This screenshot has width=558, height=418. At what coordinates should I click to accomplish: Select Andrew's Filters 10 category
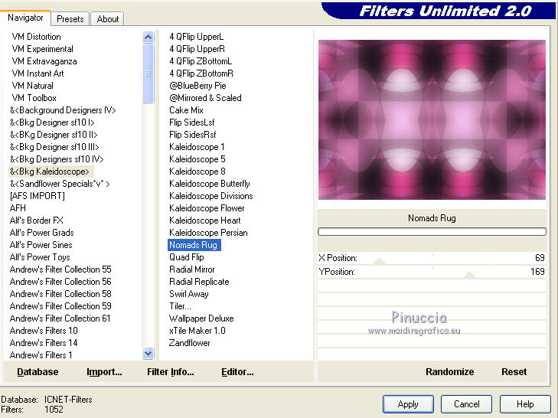point(44,331)
